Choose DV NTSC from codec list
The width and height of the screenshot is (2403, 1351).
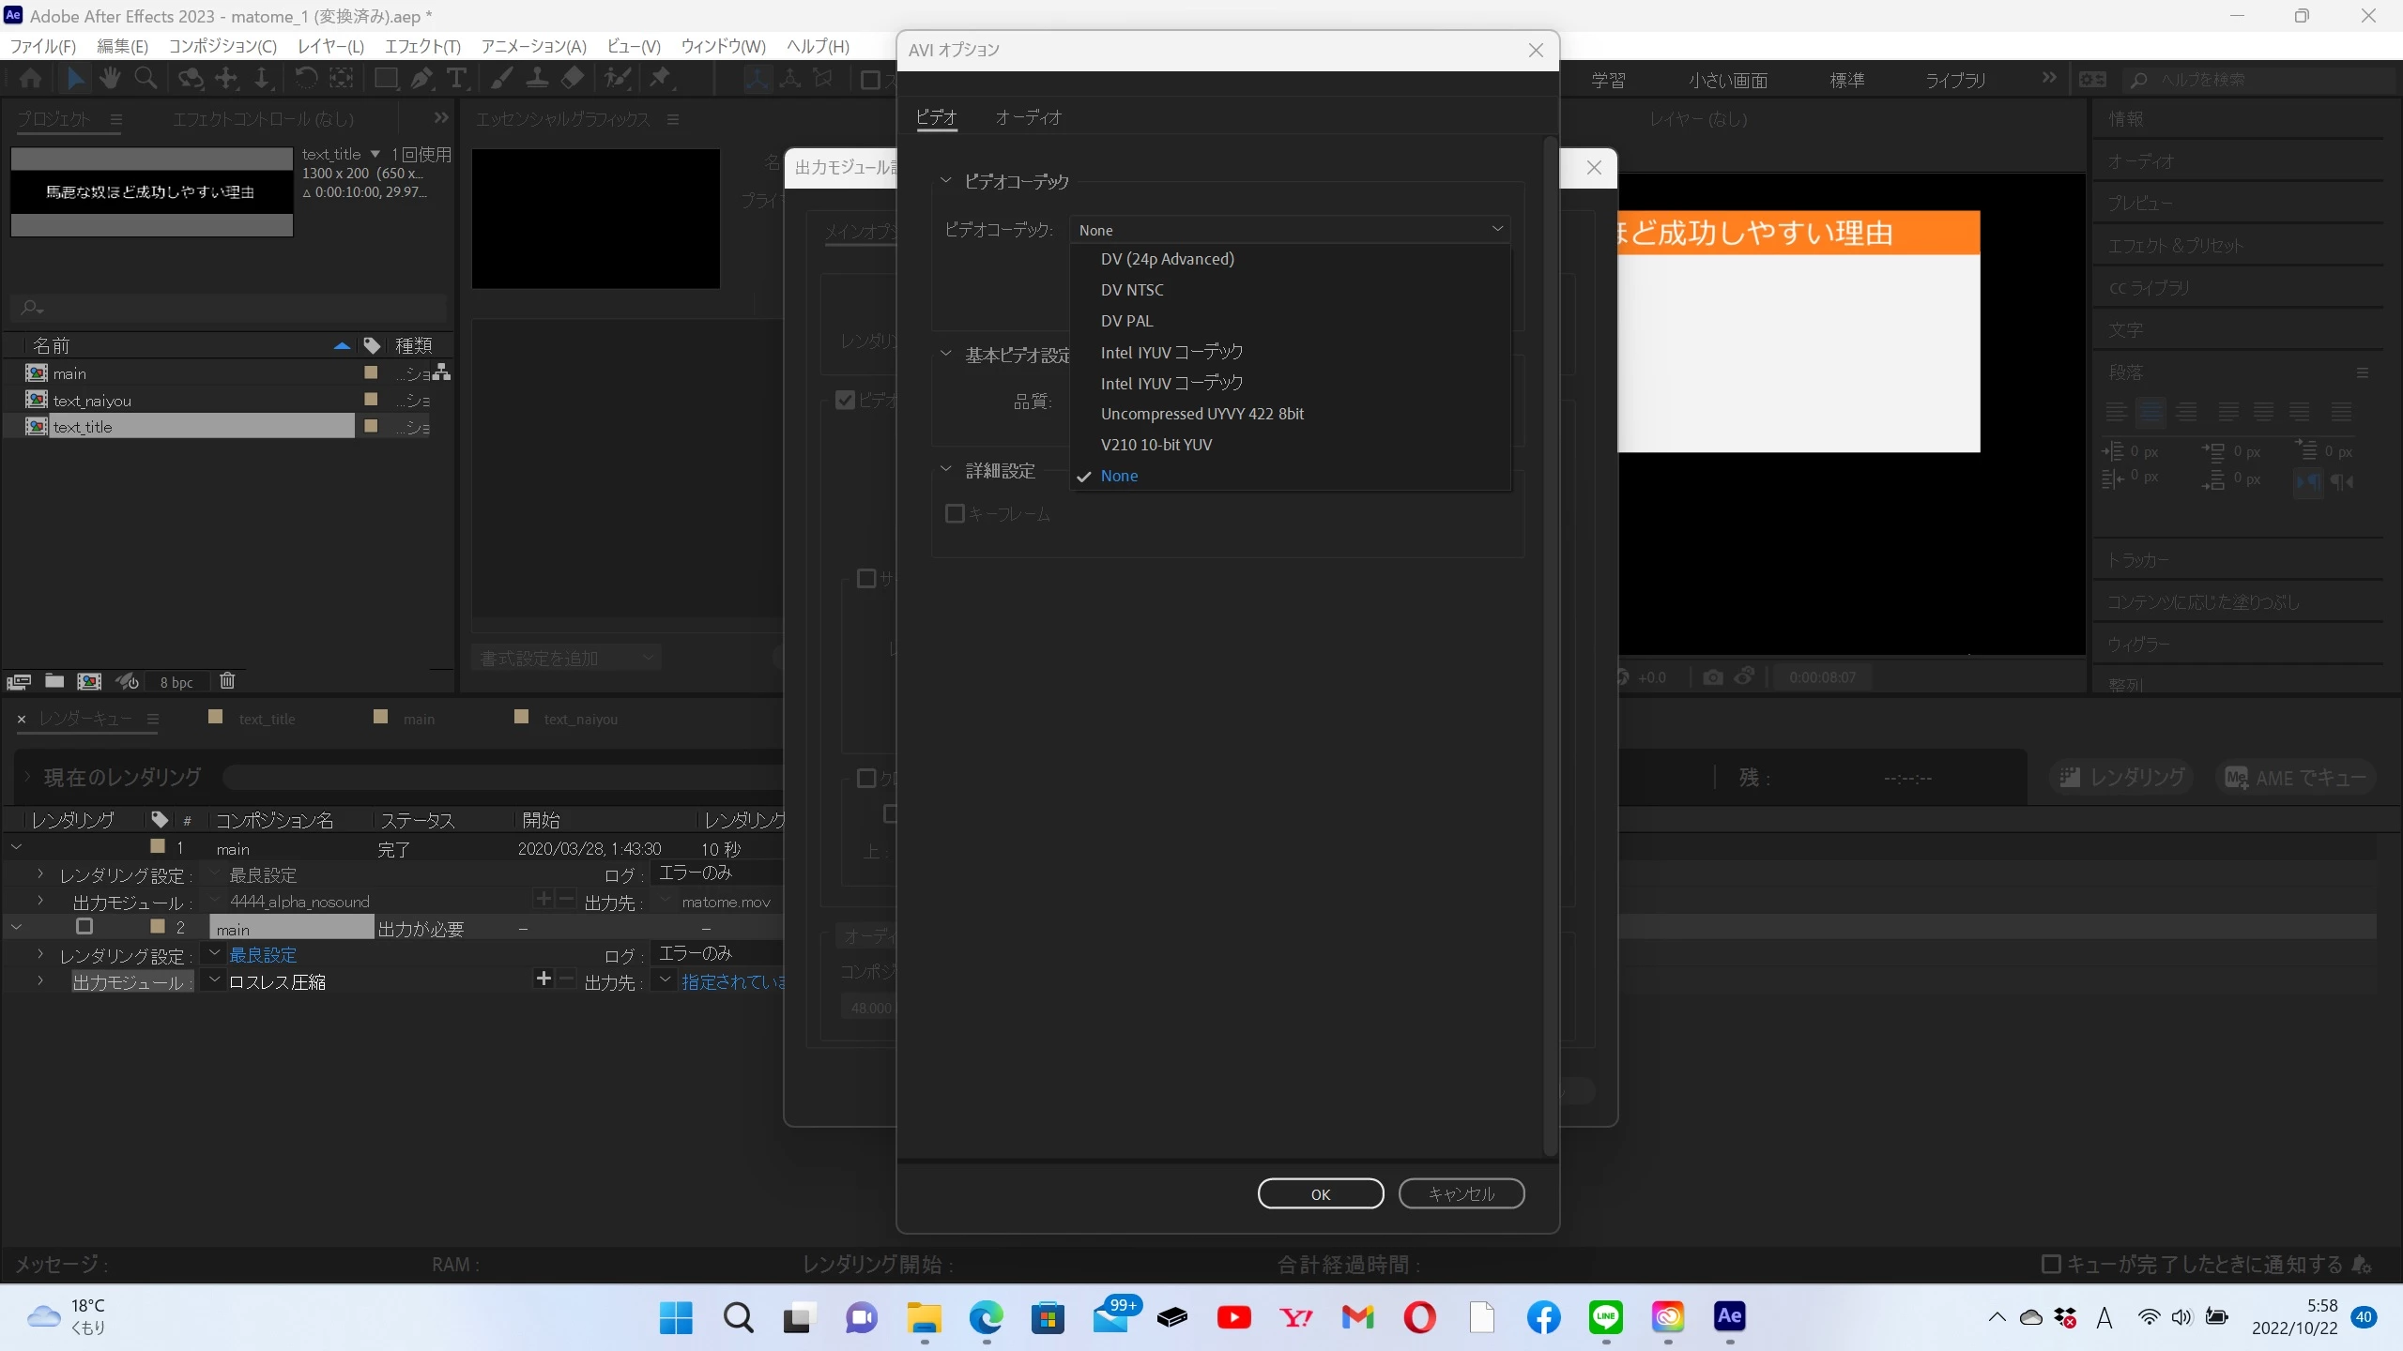coord(1132,290)
